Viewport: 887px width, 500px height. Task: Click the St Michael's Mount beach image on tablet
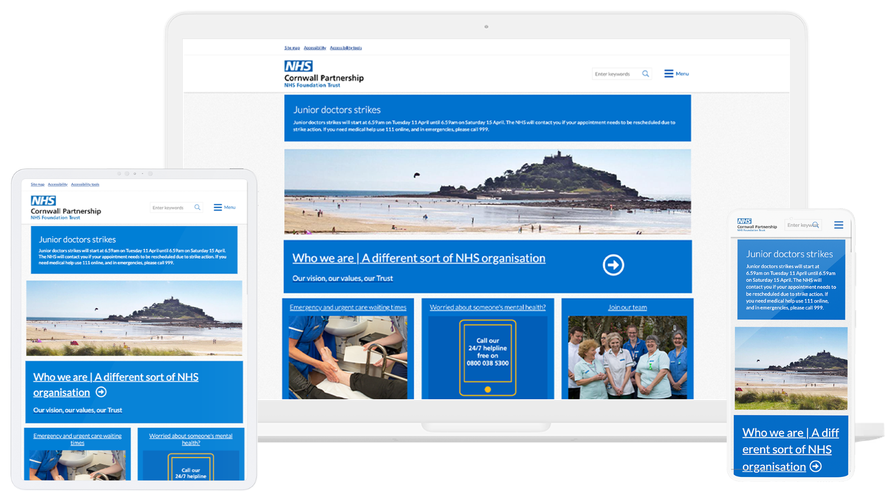click(x=134, y=318)
